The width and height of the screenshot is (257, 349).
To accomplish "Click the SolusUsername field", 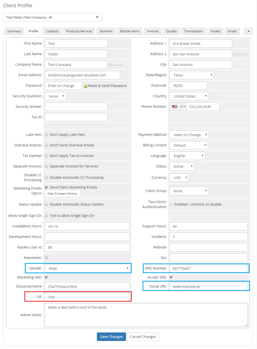I will (x=87, y=286).
